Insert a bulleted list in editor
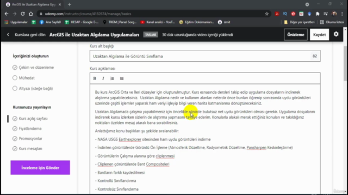This screenshot has height=195, width=348. 122,78
